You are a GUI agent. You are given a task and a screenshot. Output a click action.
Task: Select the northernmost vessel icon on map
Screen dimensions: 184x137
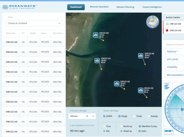point(96,35)
